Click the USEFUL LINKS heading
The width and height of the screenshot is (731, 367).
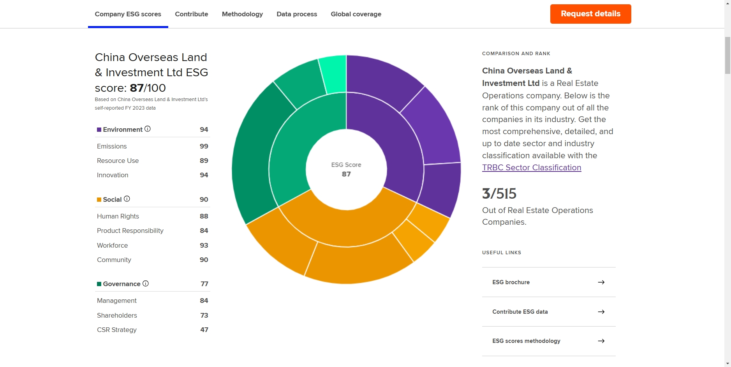click(x=502, y=253)
